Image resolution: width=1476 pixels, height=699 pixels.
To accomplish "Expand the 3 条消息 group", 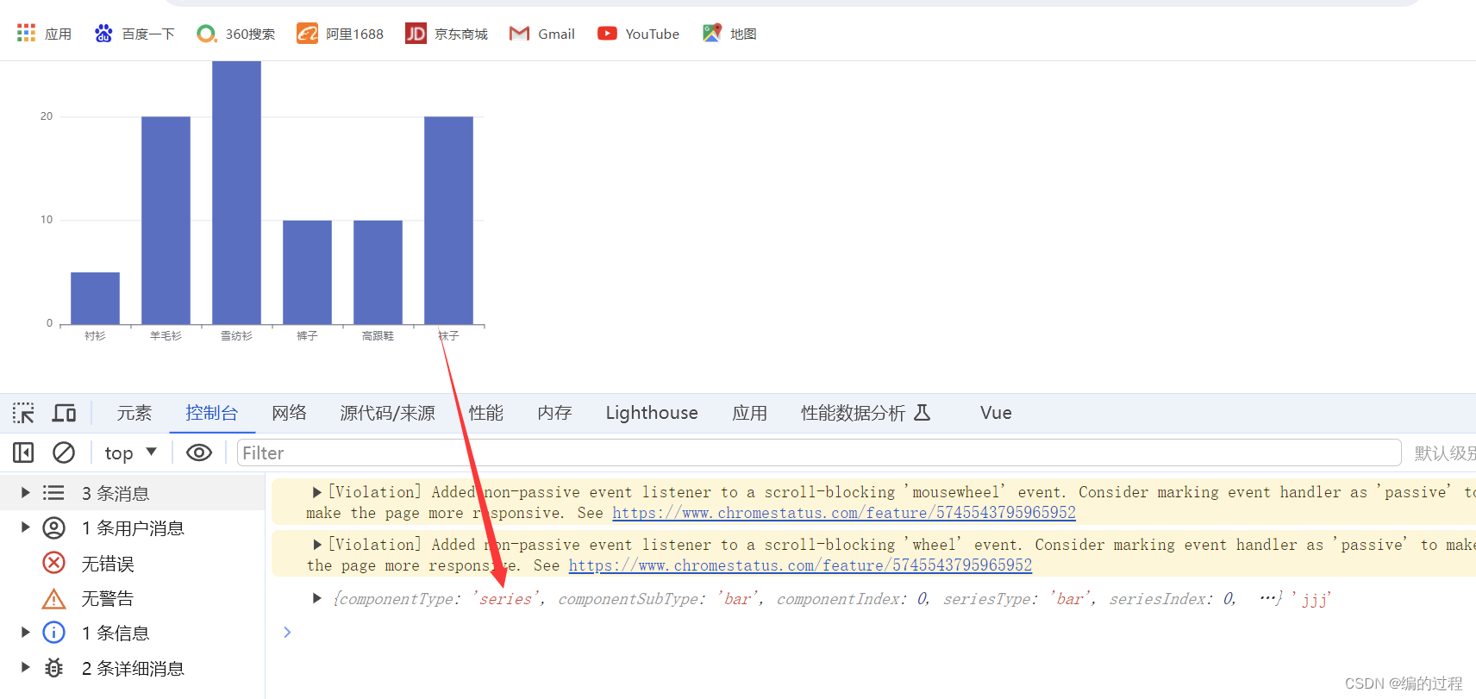I will point(25,493).
